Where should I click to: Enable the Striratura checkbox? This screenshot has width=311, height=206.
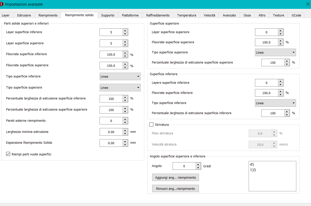click(151, 125)
